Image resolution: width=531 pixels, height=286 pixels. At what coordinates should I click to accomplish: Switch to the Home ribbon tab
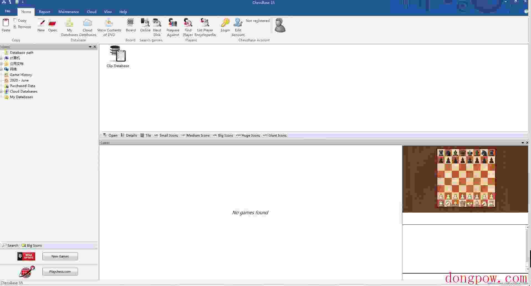coord(26,12)
